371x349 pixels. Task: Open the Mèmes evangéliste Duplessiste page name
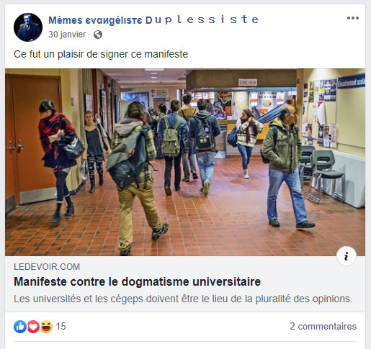click(153, 20)
